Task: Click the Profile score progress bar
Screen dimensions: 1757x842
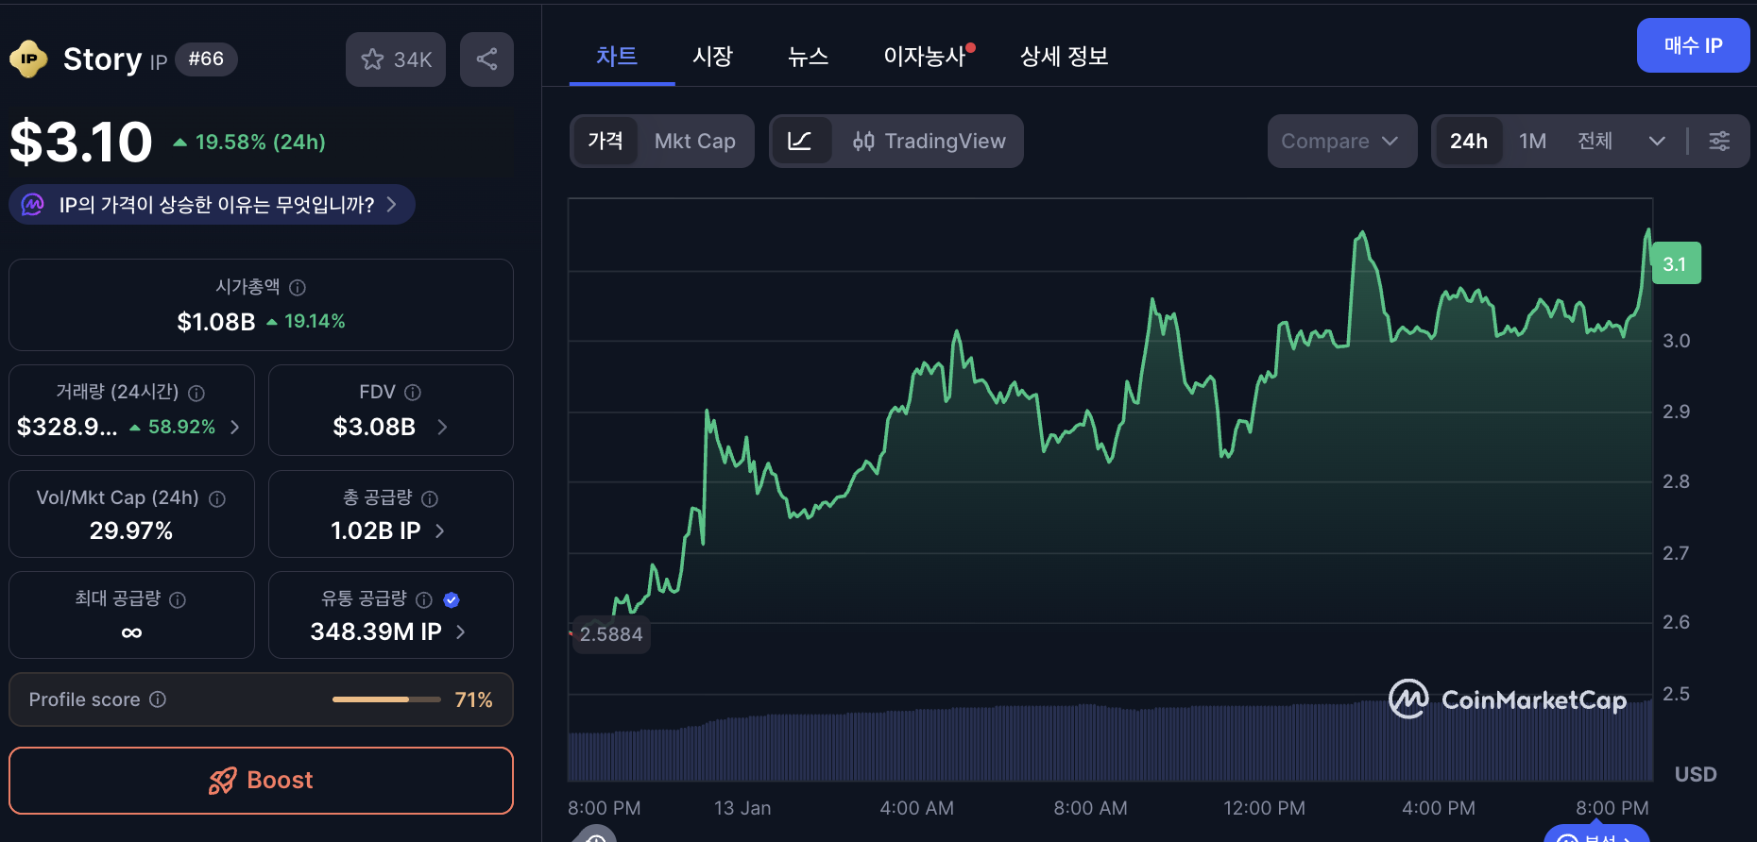Action: tap(386, 699)
